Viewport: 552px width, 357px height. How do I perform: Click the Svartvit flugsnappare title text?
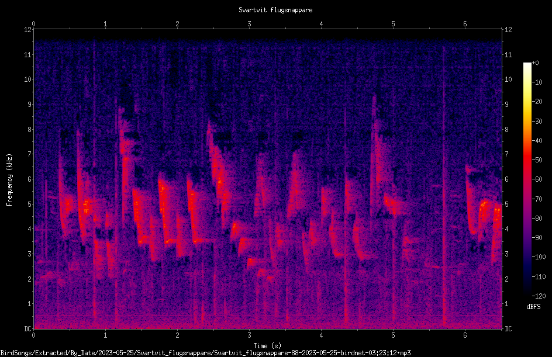(275, 10)
